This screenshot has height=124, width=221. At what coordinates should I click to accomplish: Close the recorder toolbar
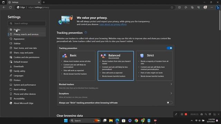pyautogui.click(x=219, y=114)
